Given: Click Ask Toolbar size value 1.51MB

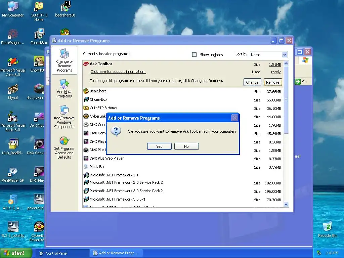Looking at the screenshot, I should pyautogui.click(x=275, y=64).
